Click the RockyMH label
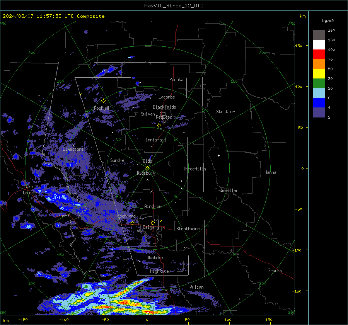 102,108
